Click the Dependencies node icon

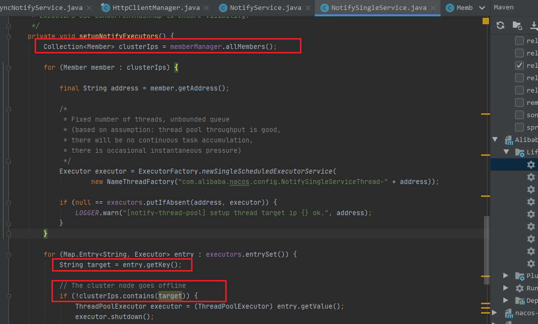(x=520, y=301)
